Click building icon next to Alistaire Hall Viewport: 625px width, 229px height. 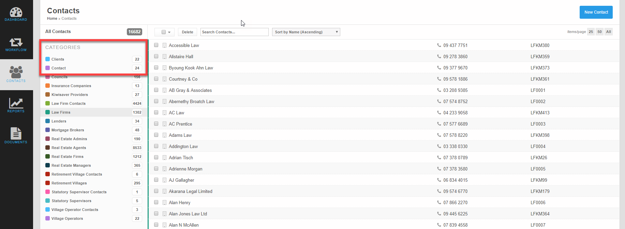click(x=164, y=56)
